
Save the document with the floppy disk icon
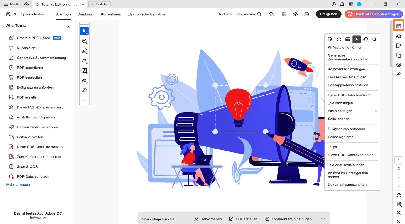(x=284, y=14)
